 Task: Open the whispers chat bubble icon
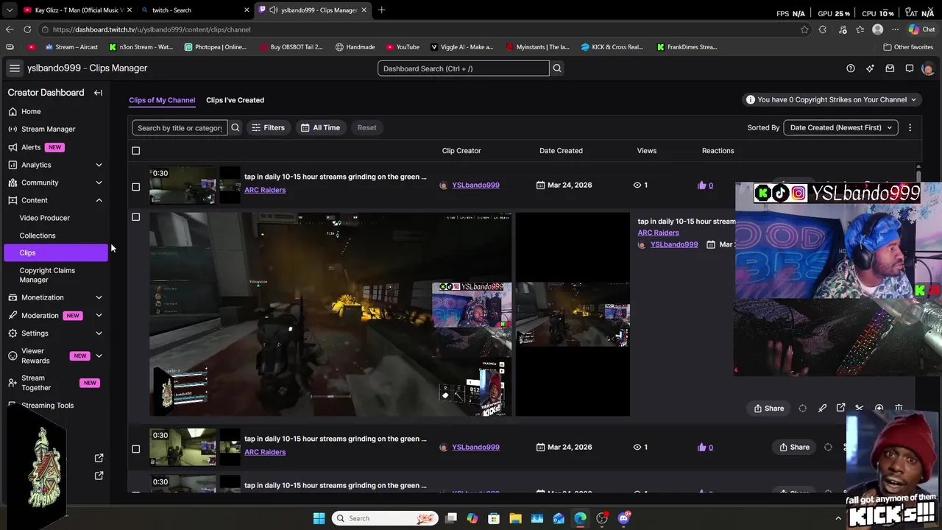910,68
